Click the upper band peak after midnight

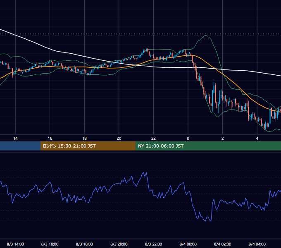206,36
